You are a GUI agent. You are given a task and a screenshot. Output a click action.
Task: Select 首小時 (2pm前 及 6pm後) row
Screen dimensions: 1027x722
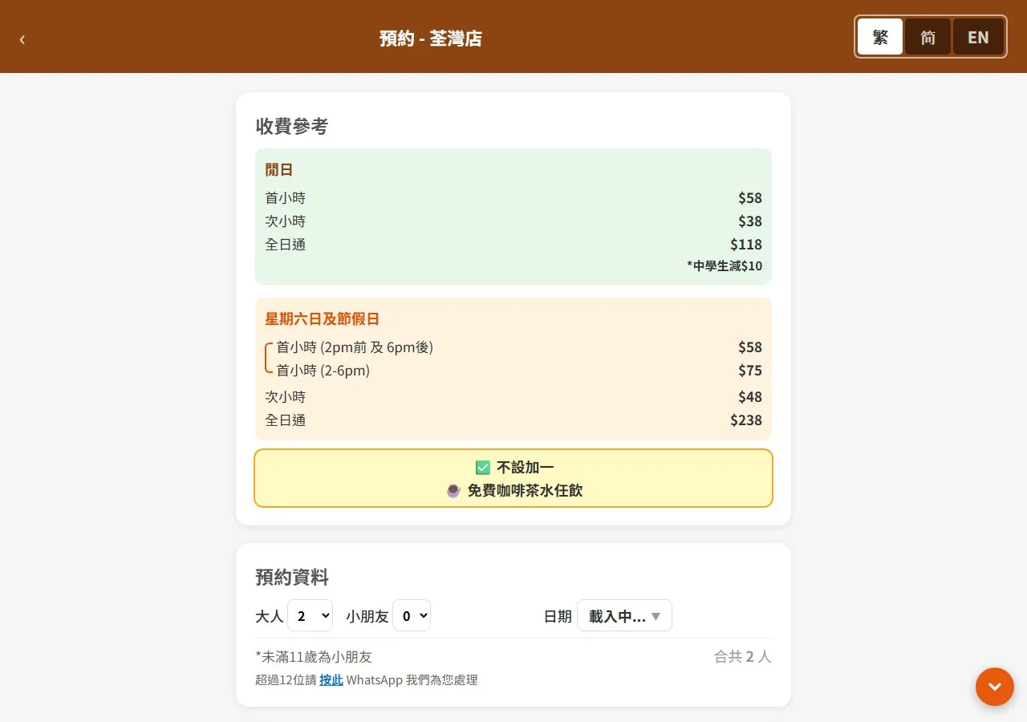pos(519,347)
